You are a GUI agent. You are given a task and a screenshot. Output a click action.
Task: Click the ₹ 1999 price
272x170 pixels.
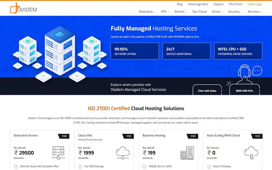click(x=86, y=153)
